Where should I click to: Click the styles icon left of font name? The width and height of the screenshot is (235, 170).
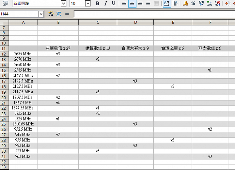(x=6, y=3)
